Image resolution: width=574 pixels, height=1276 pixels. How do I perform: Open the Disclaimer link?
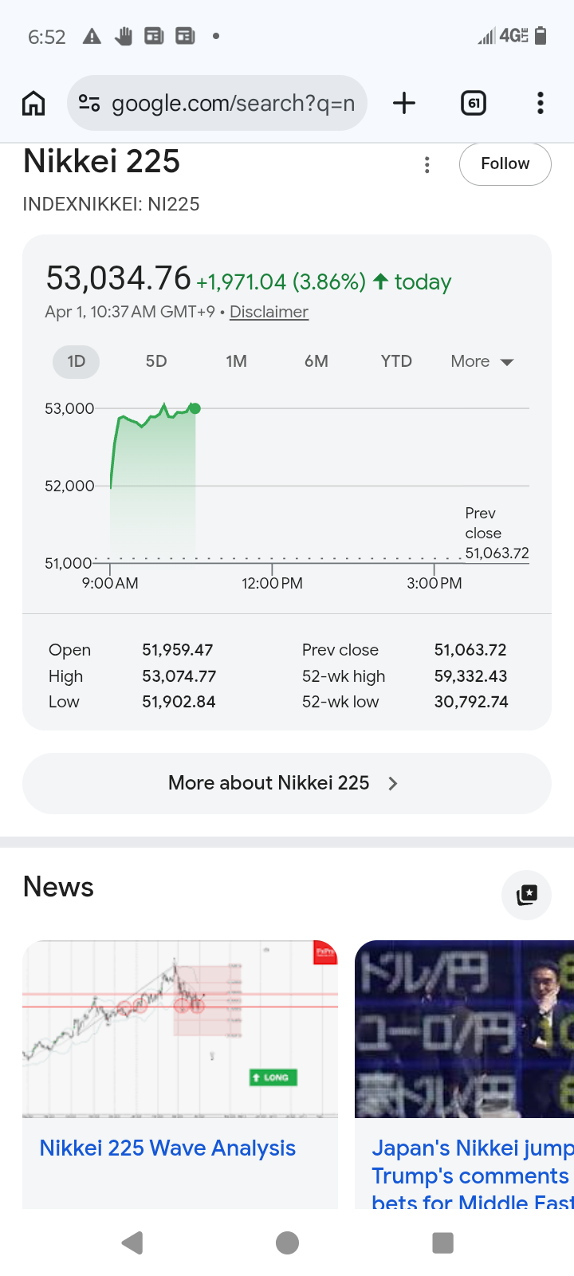point(269,312)
